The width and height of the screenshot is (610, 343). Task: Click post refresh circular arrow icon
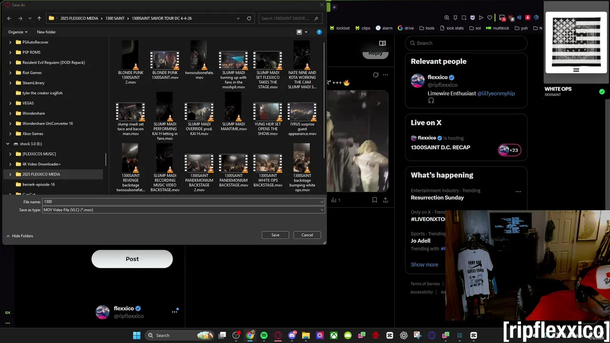(376, 75)
